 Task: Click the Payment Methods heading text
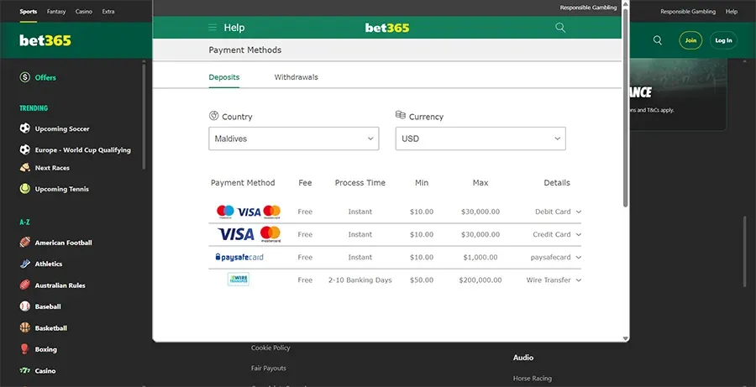(x=245, y=50)
